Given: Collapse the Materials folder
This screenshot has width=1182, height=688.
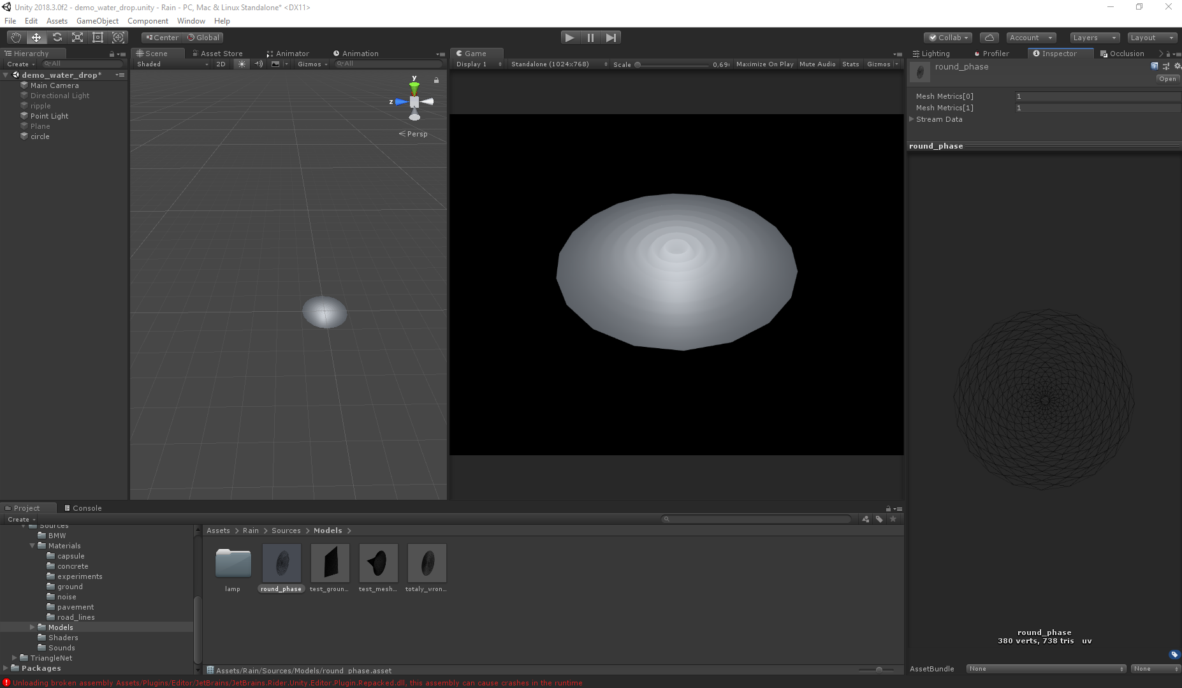Looking at the screenshot, I should (32, 546).
